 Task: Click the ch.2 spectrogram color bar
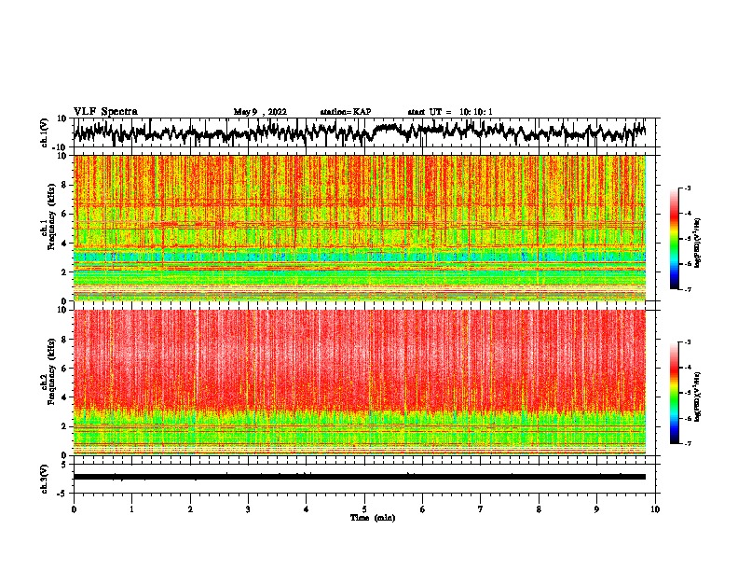pos(674,393)
